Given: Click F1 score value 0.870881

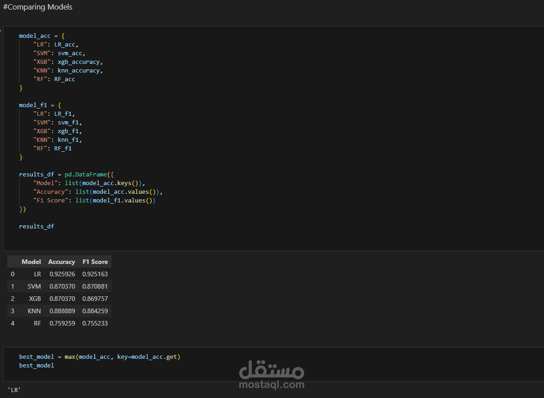Looking at the screenshot, I should tap(95, 286).
